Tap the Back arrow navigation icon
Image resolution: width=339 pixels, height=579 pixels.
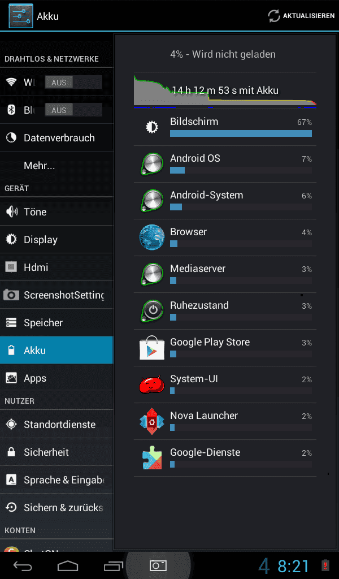pyautogui.click(x=23, y=565)
